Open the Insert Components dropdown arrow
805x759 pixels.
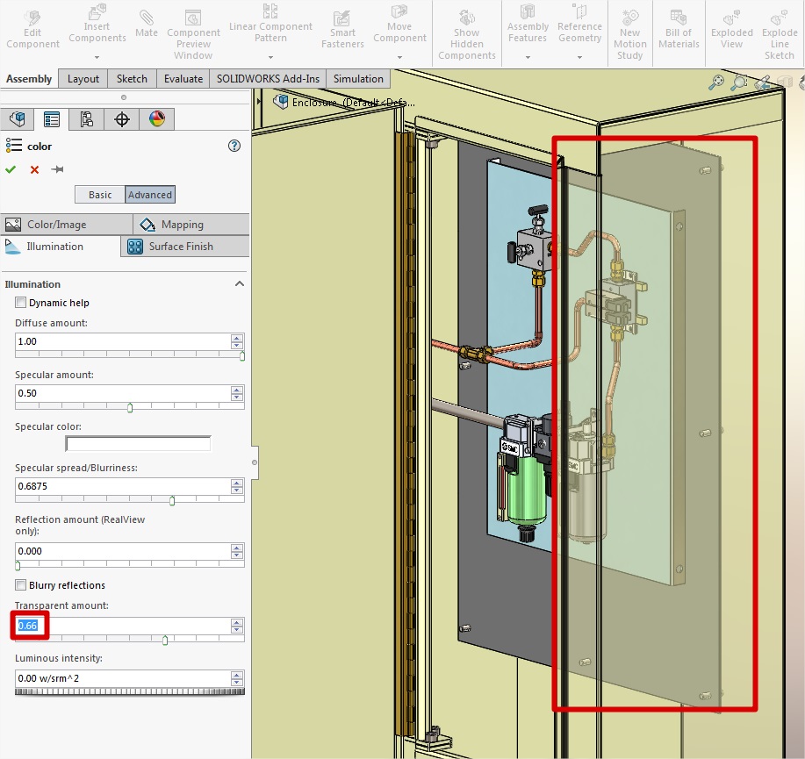click(97, 57)
